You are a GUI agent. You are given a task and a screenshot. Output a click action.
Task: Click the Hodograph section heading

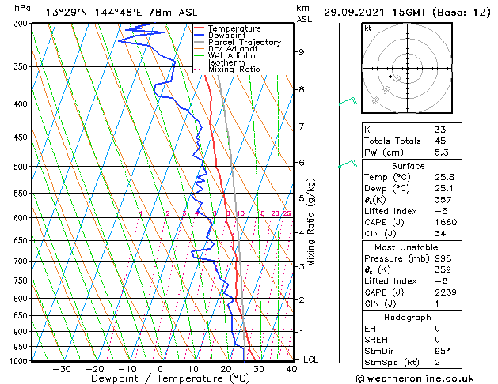pos(408,318)
